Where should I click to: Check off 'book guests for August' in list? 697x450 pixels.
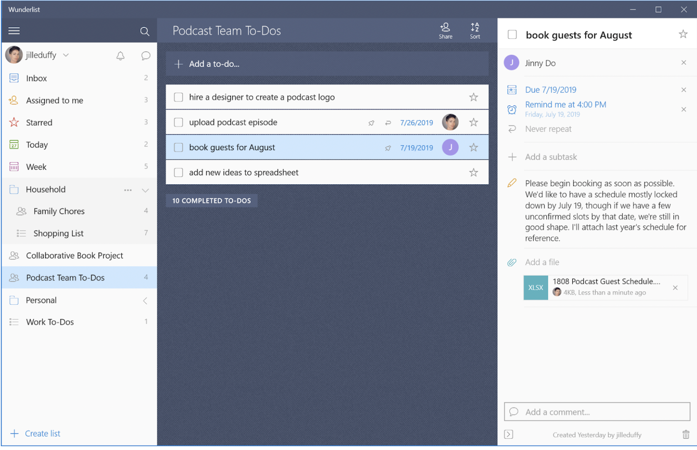pyautogui.click(x=178, y=147)
